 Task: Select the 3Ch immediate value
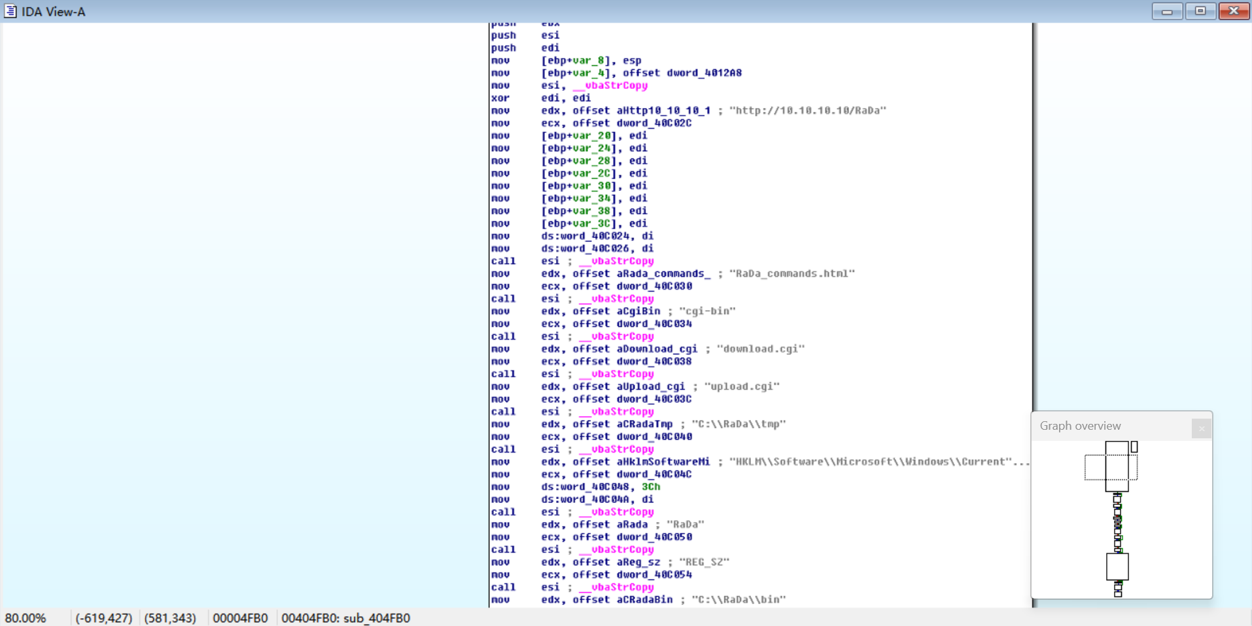point(651,487)
